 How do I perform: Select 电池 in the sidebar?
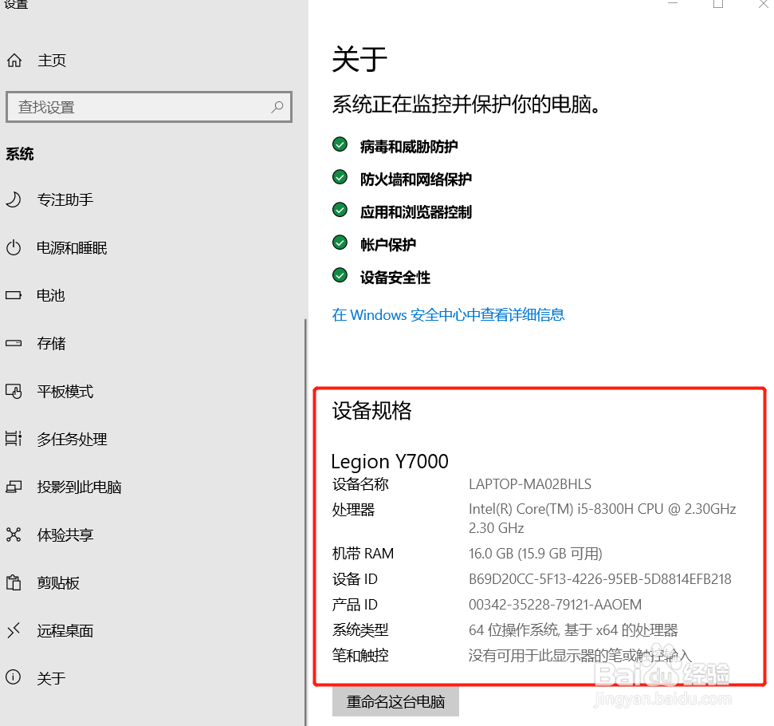(x=51, y=295)
